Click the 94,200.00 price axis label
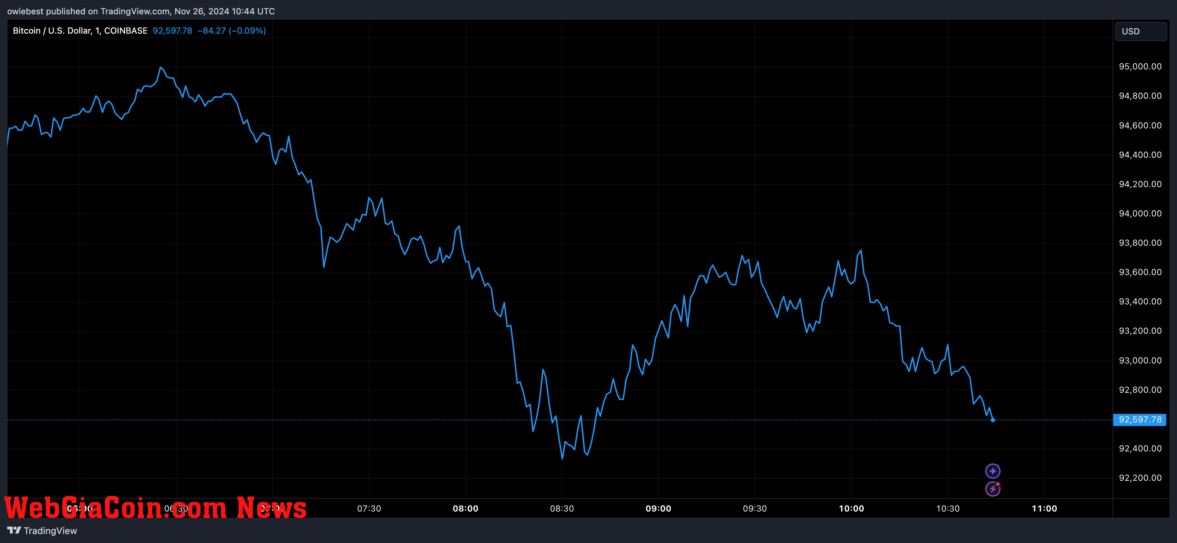 click(1140, 184)
